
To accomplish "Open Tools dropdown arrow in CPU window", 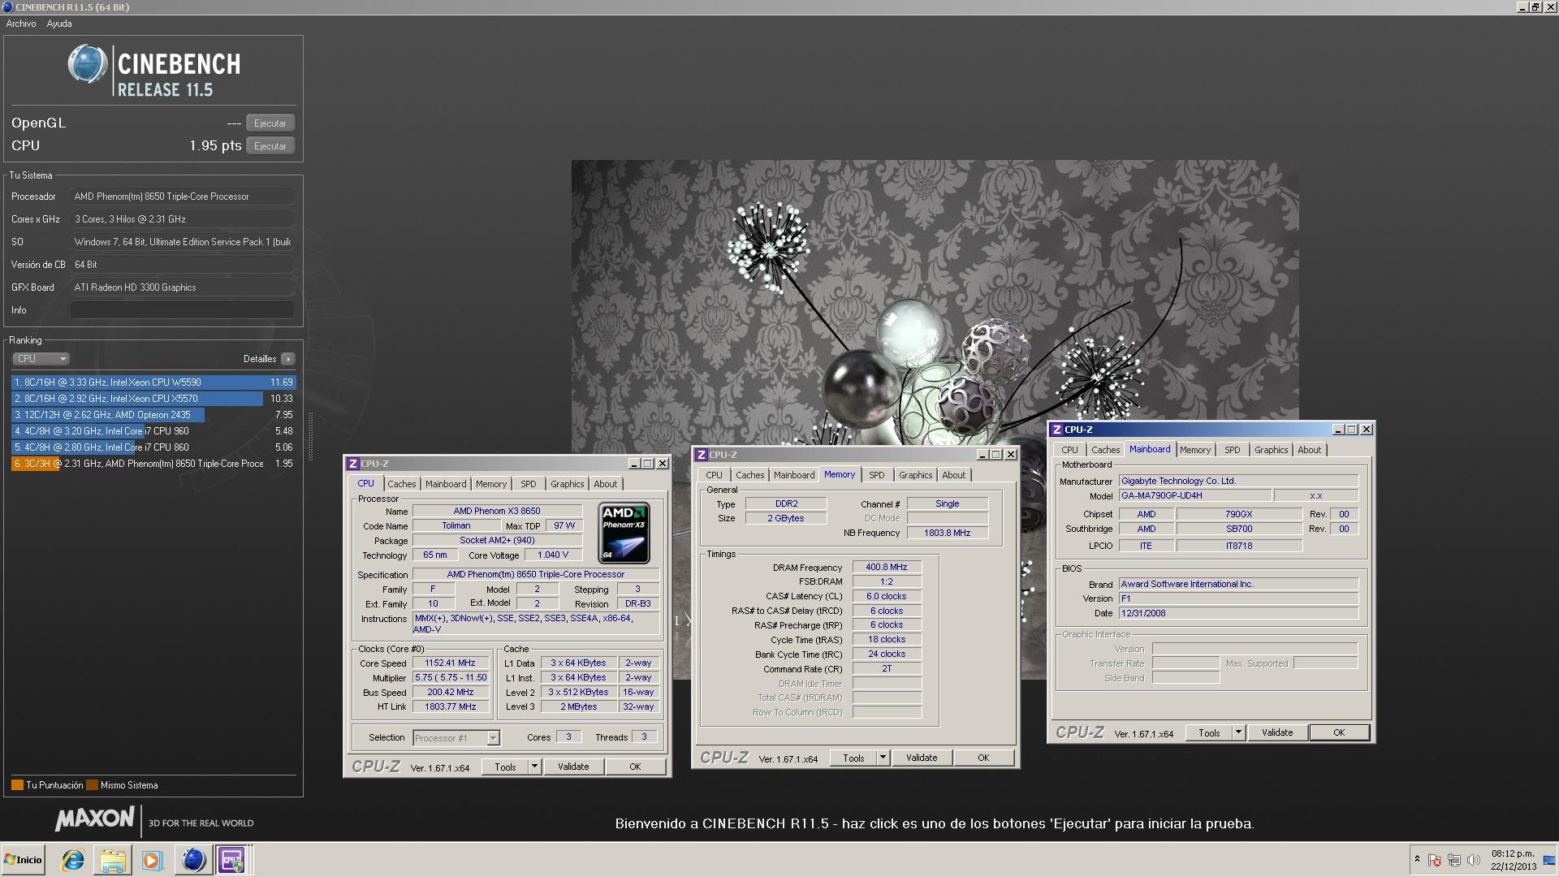I will tap(534, 767).
